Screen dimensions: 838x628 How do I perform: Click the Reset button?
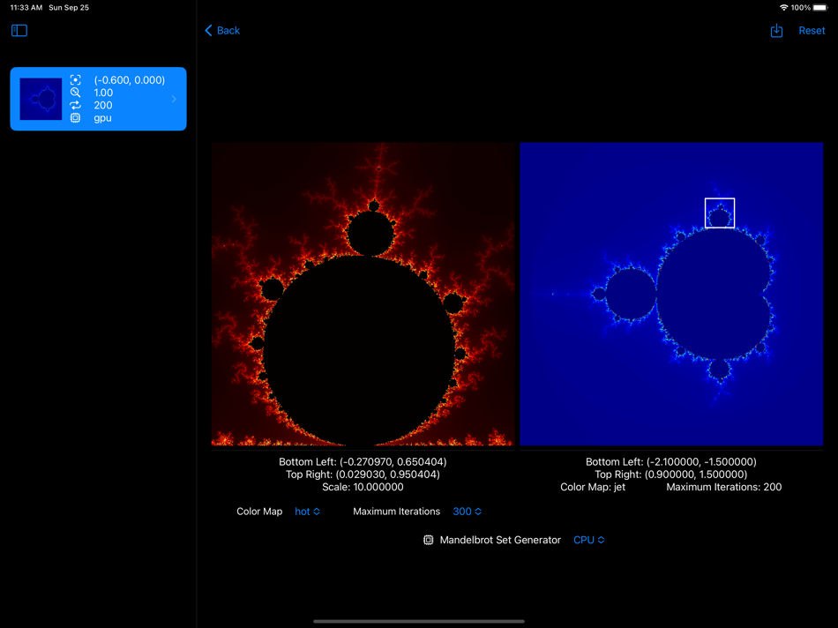coord(812,31)
